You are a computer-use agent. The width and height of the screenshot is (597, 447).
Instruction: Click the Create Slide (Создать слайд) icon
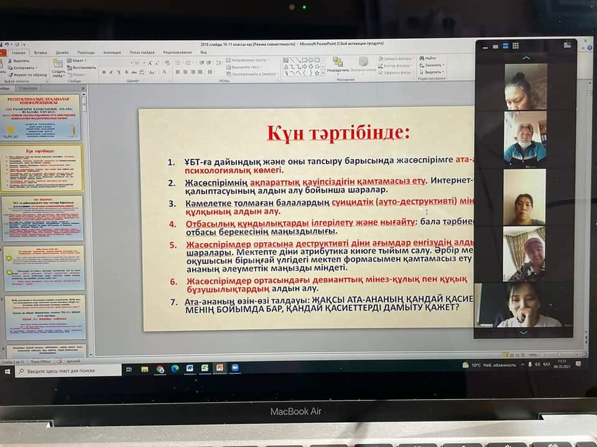(x=58, y=66)
